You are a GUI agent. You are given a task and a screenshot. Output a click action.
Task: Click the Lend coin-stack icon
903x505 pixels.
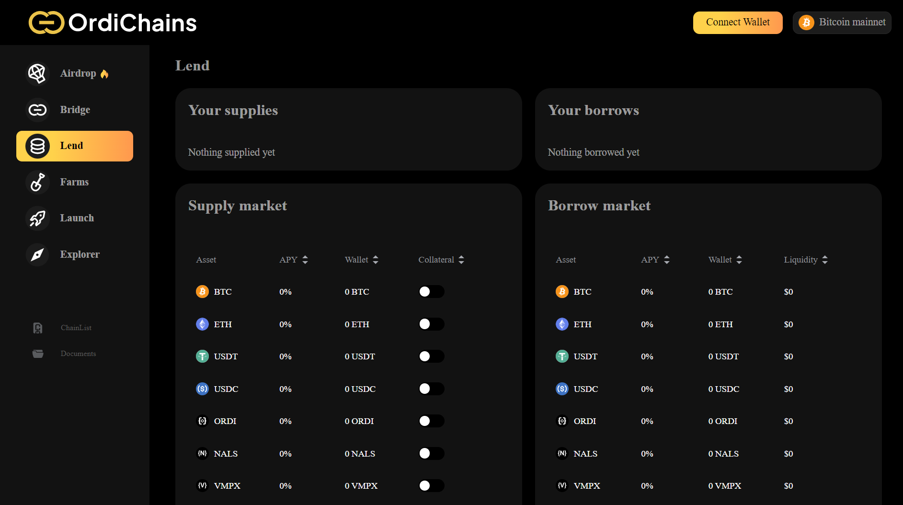click(x=37, y=146)
